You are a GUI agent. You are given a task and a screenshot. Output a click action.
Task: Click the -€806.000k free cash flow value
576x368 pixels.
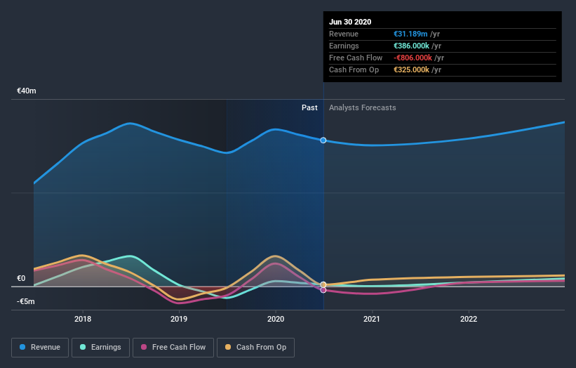(x=413, y=58)
